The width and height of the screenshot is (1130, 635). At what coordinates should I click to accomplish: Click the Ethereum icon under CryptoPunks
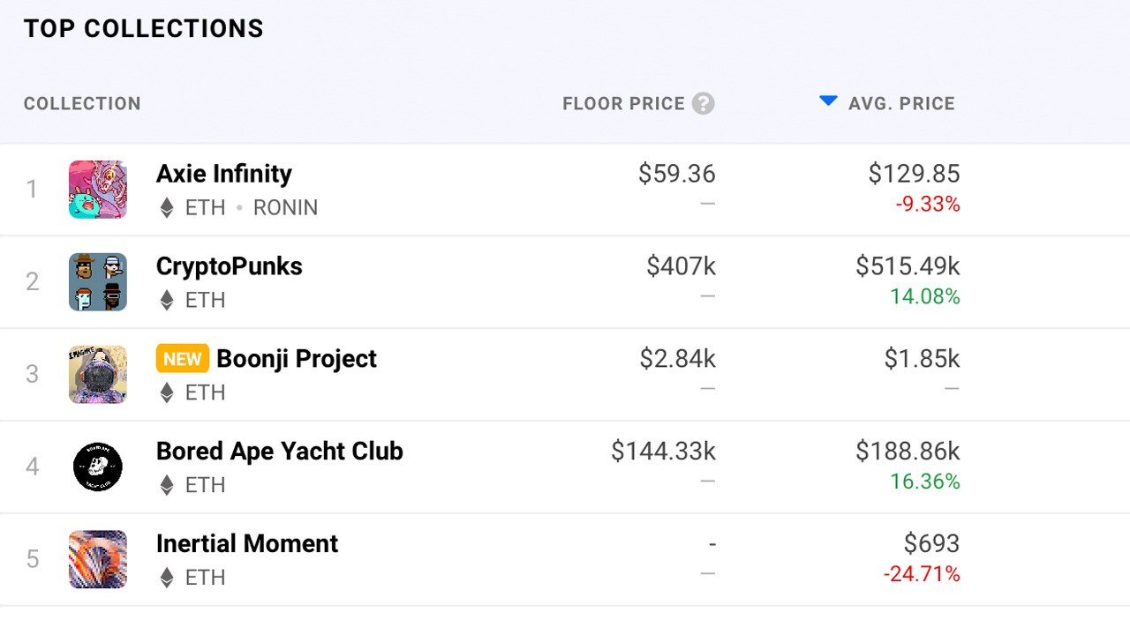[x=167, y=301]
